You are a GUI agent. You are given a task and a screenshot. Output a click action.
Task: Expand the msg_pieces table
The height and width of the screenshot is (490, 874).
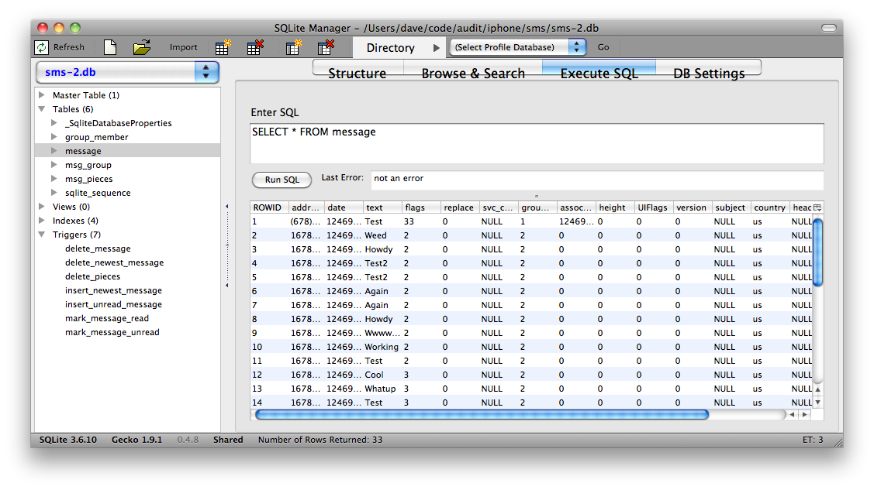(x=54, y=179)
